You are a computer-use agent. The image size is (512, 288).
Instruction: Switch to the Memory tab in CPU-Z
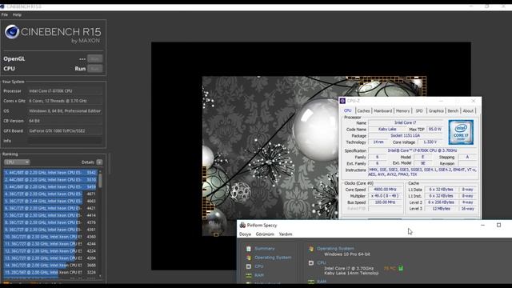click(402, 111)
